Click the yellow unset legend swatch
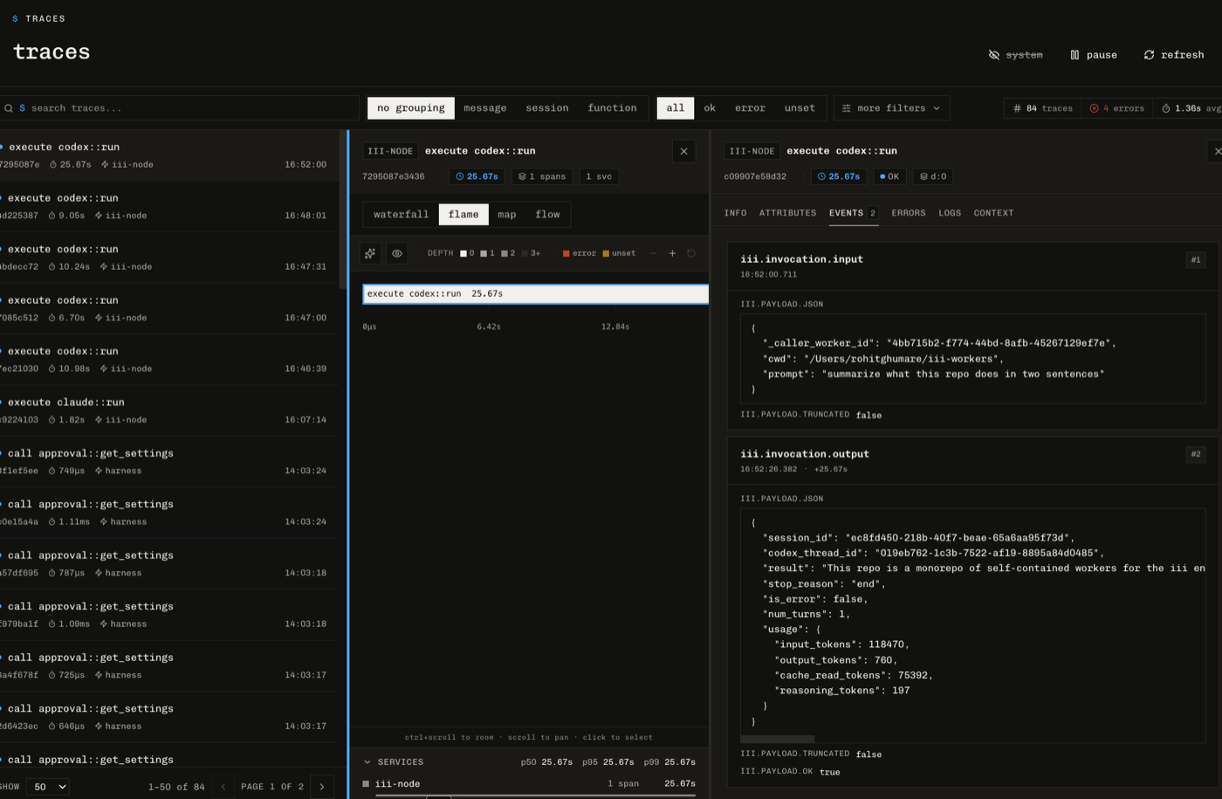Screen dimensions: 1222x799 click(x=606, y=253)
